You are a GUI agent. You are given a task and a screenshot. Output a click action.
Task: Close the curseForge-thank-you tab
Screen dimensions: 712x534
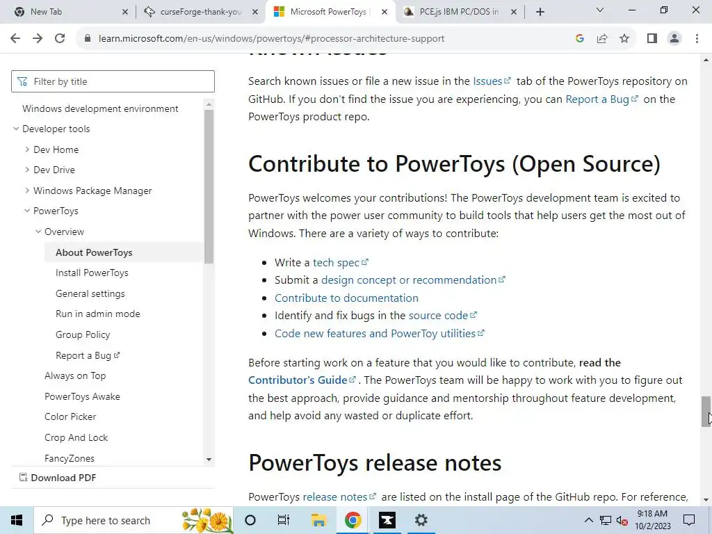coord(255,13)
